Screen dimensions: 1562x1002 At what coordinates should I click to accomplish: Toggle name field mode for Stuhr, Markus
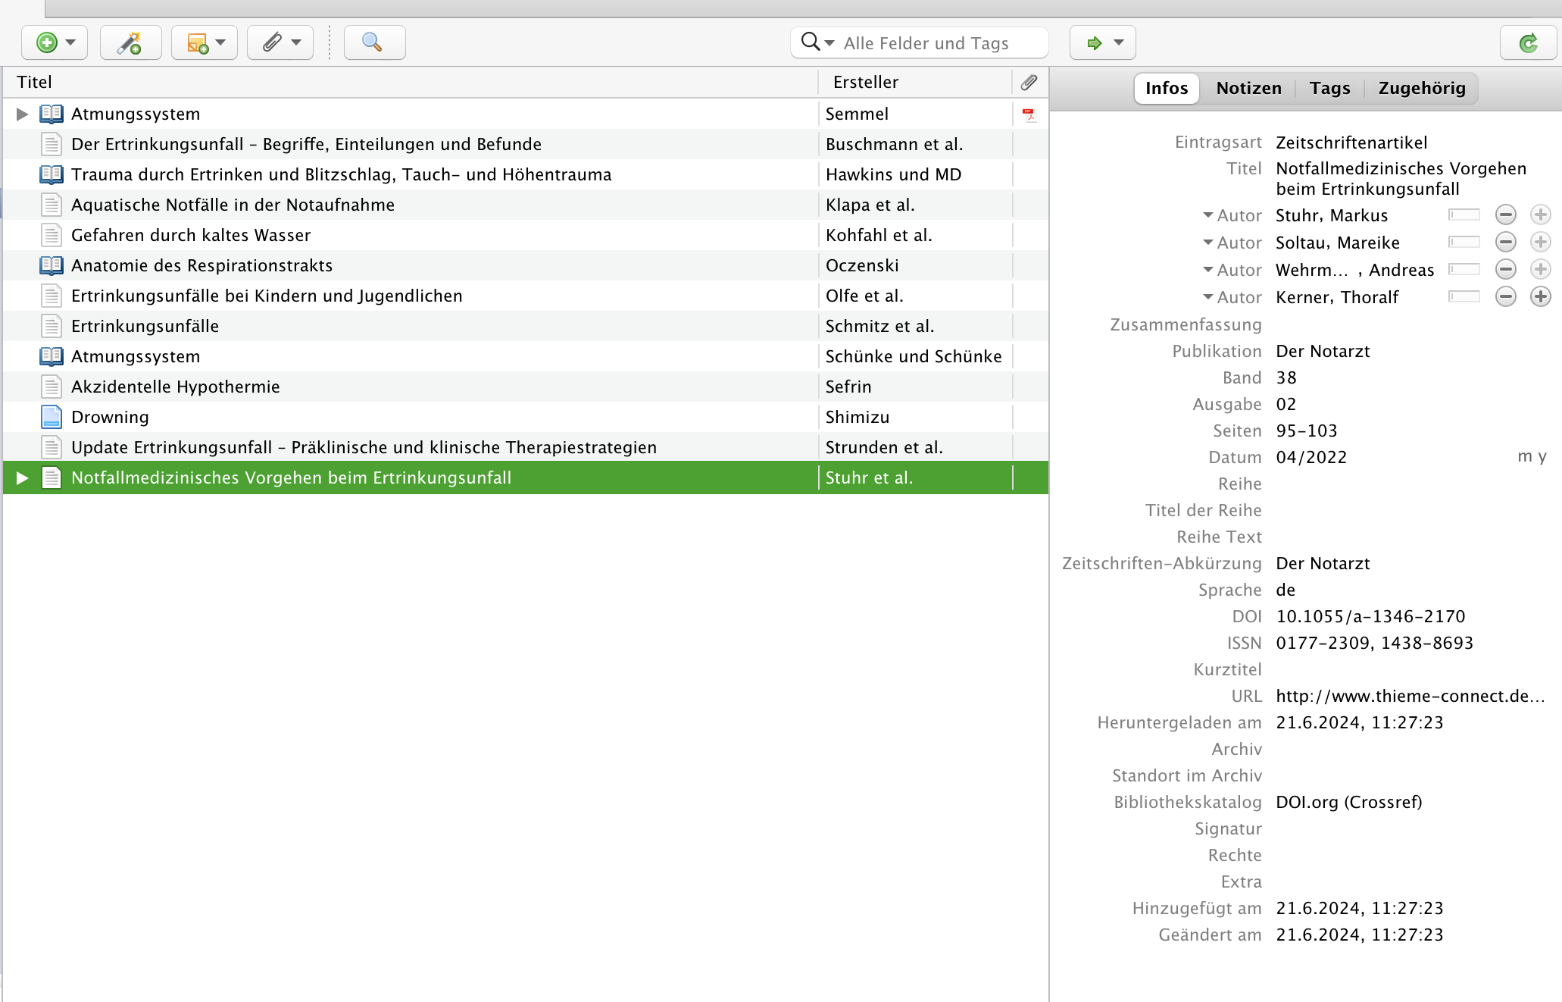(1464, 215)
